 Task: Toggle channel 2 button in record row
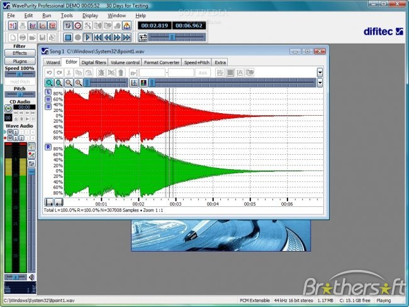(x=21, y=138)
